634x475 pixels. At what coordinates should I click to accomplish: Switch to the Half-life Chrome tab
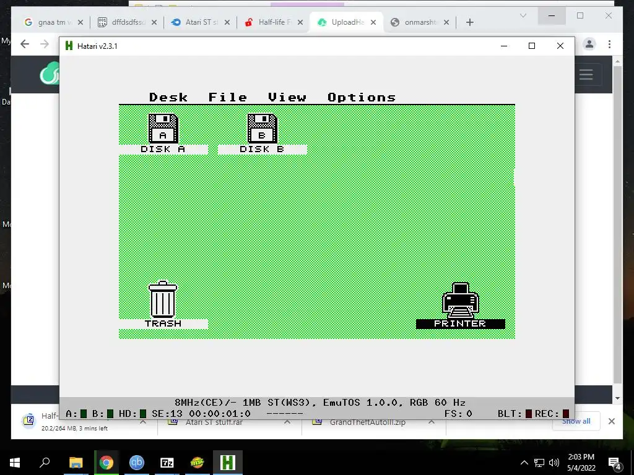click(273, 22)
